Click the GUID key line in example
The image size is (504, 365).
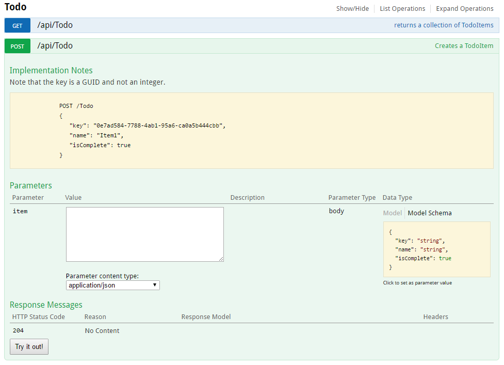[x=148, y=125]
